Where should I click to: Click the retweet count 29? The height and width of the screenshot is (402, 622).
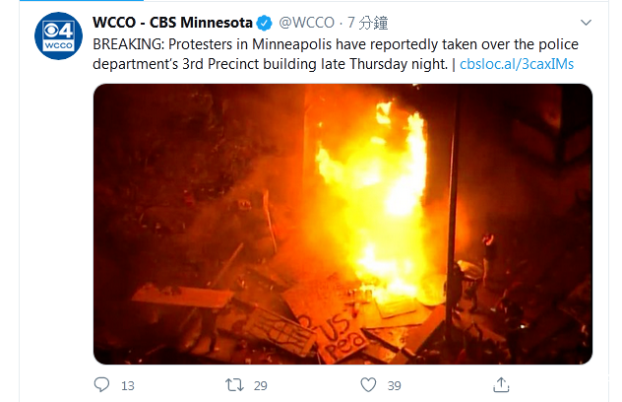pyautogui.click(x=261, y=385)
